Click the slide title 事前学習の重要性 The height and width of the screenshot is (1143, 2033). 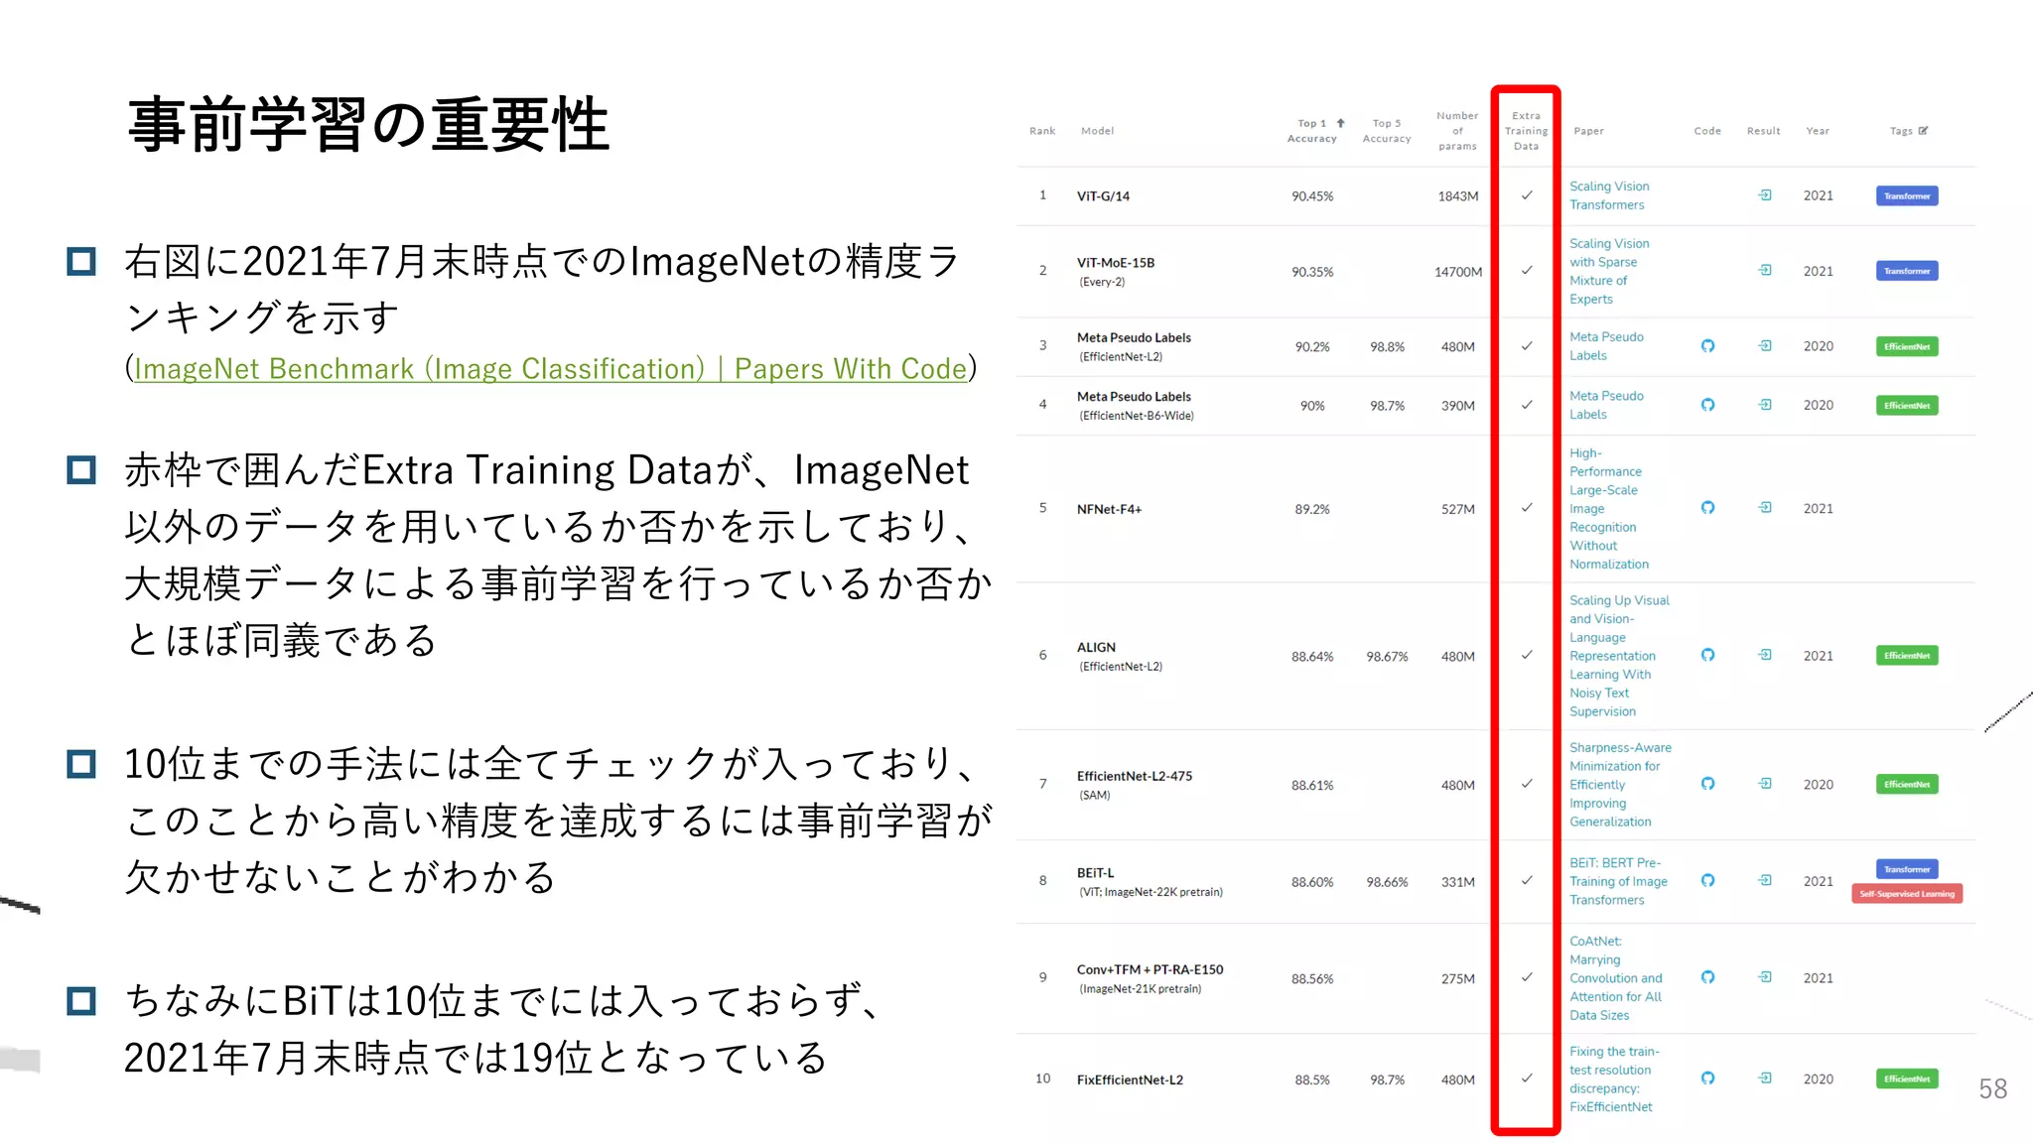coord(368,125)
